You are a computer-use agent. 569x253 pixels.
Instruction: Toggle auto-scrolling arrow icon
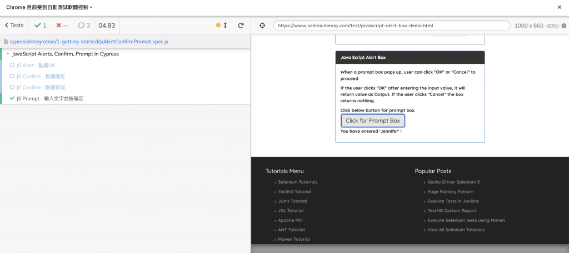point(225,26)
